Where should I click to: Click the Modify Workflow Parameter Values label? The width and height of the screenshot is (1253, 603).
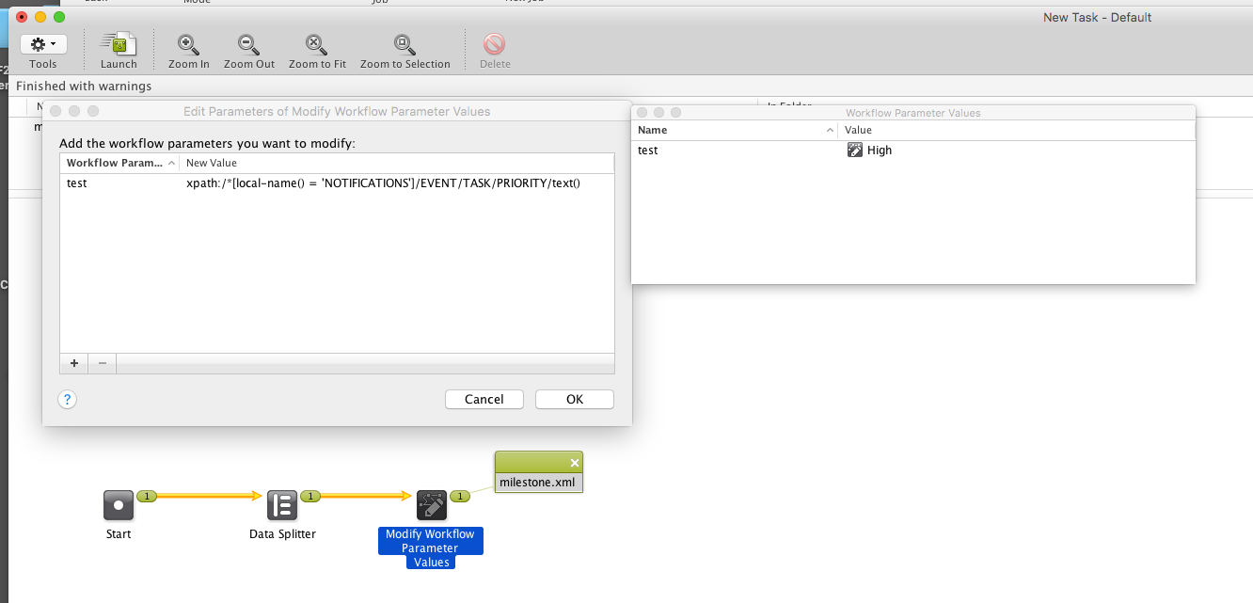tap(431, 547)
